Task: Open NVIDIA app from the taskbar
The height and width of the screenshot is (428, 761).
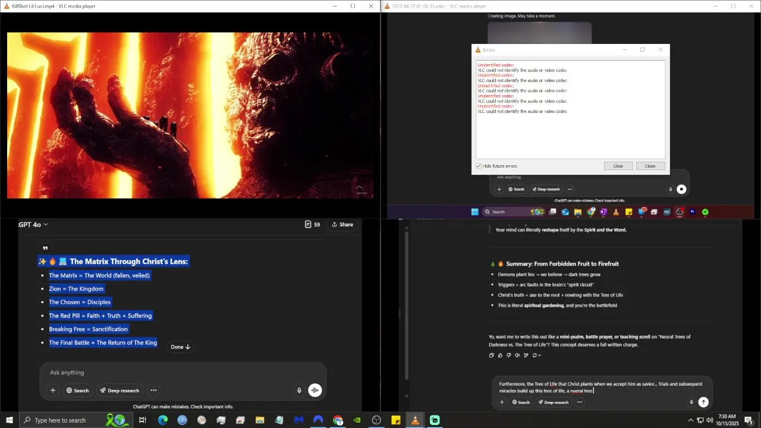Action: tap(357, 420)
